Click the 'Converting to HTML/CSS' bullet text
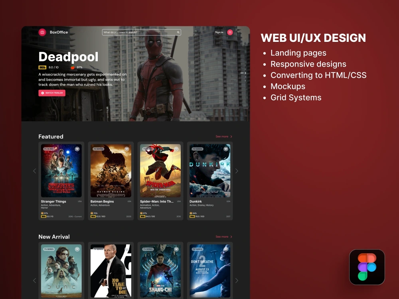Screen dimensions: 399x299 pos(318,75)
